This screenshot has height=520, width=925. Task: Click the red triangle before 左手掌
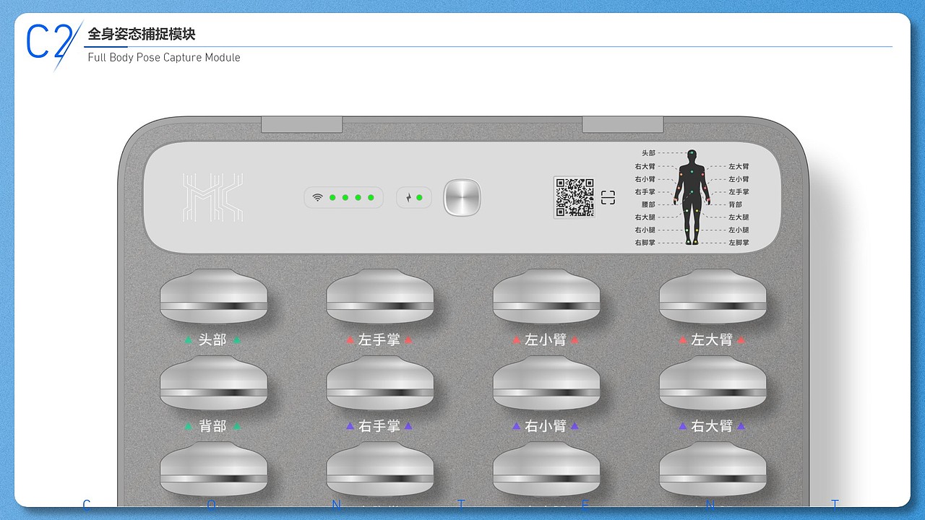350,339
